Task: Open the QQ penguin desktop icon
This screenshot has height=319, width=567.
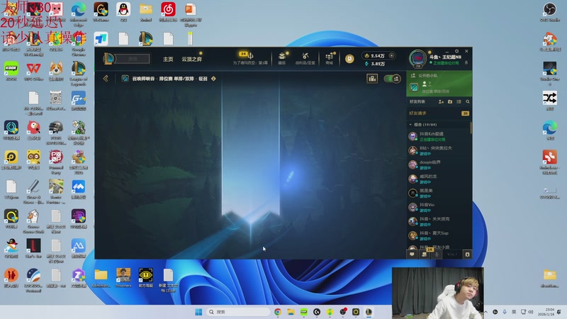Action: pos(123,13)
